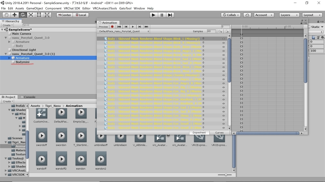This screenshot has width=325, height=182.
Task: Open the VRChat SDK menu
Action: pyautogui.click(x=72, y=8)
